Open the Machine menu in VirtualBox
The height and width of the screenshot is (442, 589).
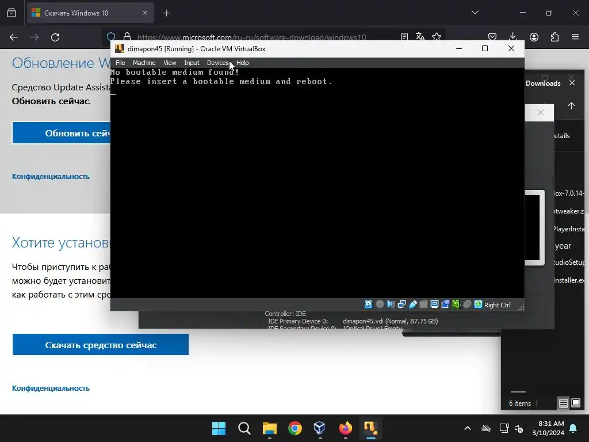(x=144, y=63)
